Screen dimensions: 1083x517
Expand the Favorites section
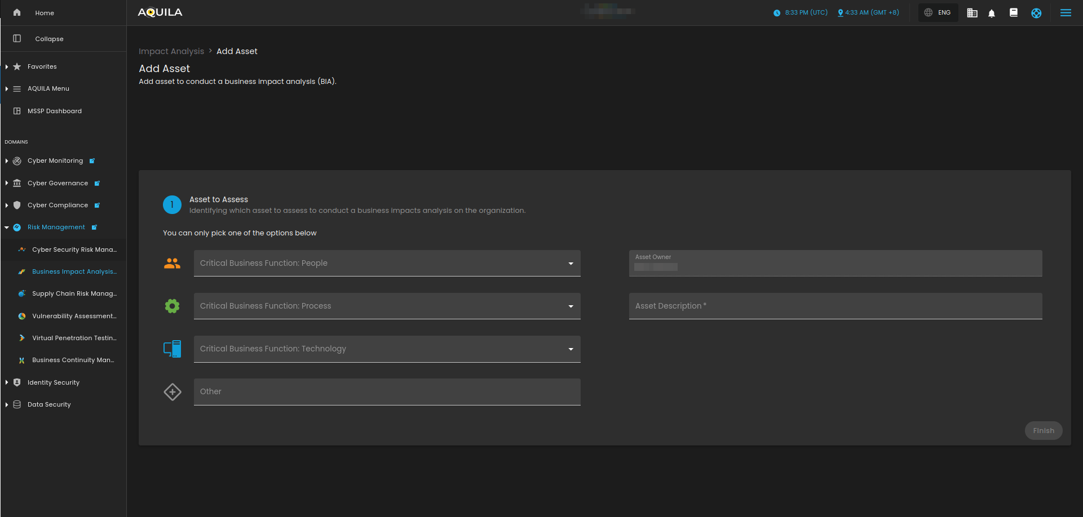point(7,66)
